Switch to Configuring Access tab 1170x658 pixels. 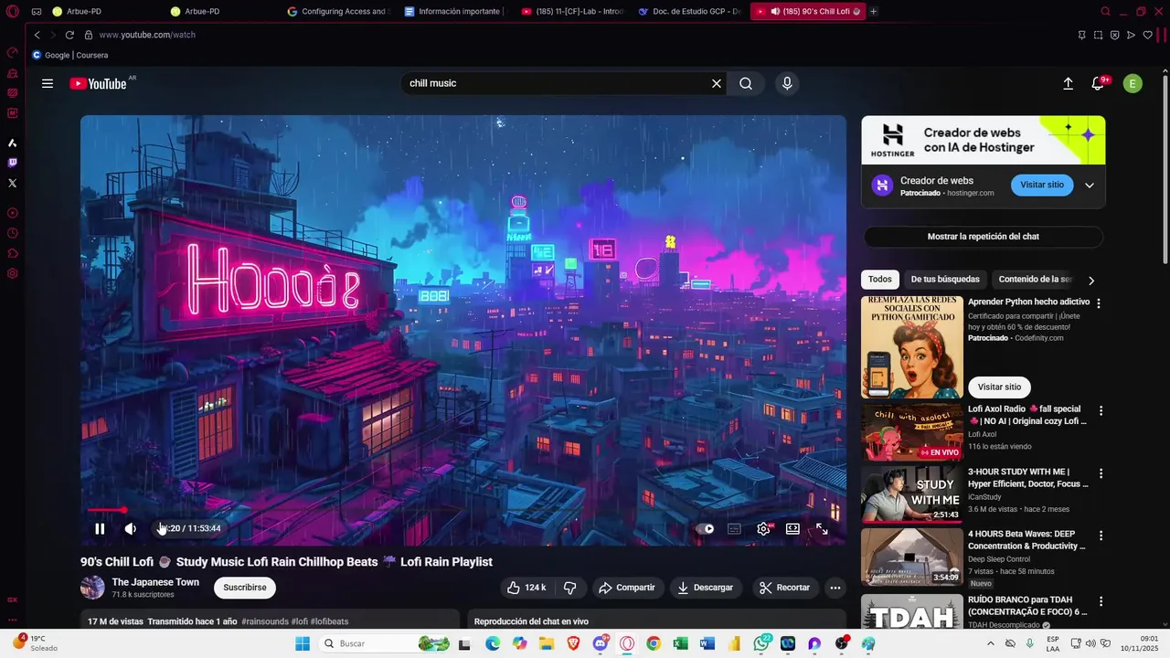(338, 11)
